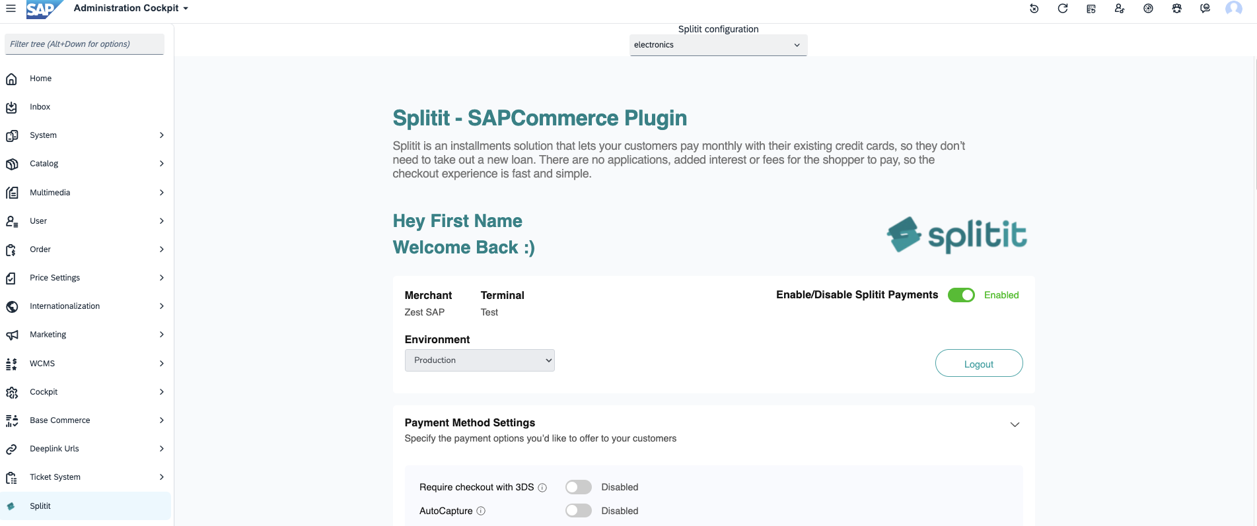
Task: Click the info icon next to AutoCapture
Action: pos(481,511)
